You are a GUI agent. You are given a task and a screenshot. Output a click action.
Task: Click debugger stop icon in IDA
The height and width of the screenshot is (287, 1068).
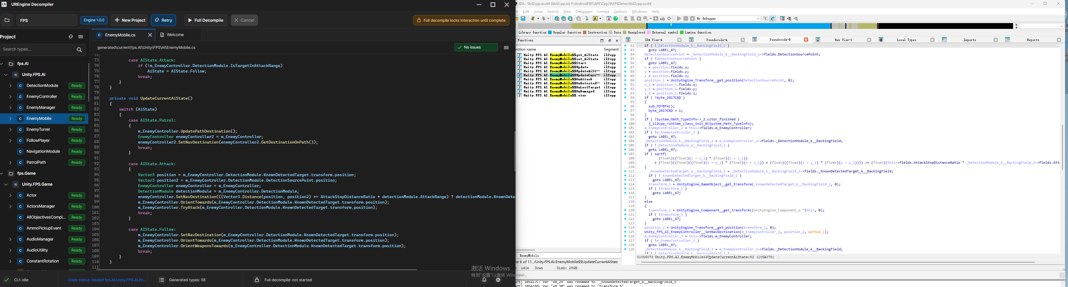pyautogui.click(x=692, y=19)
